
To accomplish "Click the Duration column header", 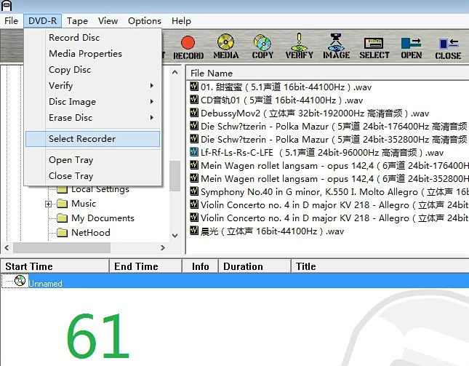I will [x=243, y=266].
